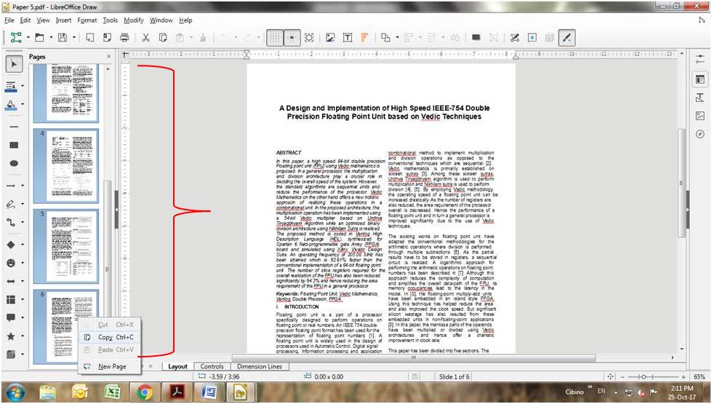The image size is (712, 404).
Task: Choose New Page in context menu
Action: pos(109,366)
